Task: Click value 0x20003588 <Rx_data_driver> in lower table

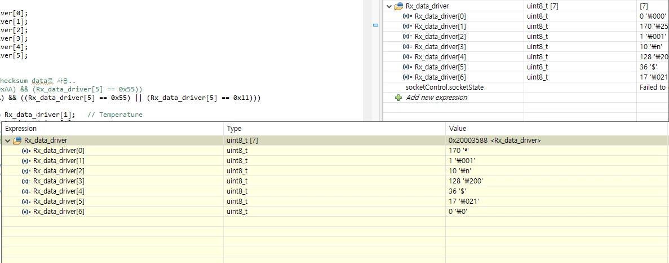Action: click(x=495, y=141)
